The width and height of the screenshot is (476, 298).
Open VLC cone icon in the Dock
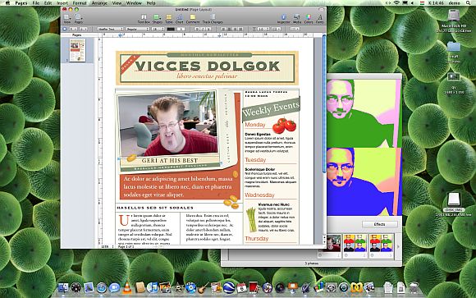coord(127,287)
